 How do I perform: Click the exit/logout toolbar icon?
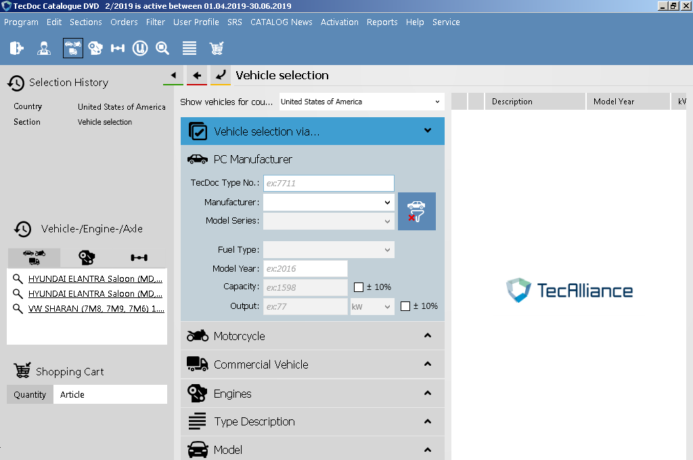pos(16,48)
